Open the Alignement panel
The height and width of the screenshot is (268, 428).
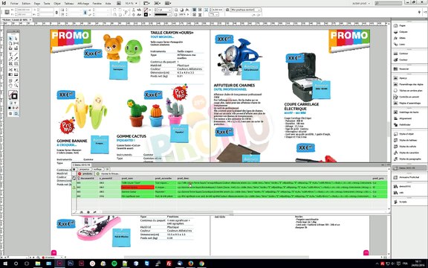(x=405, y=118)
